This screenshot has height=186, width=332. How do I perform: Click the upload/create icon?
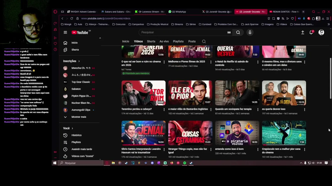(x=302, y=32)
